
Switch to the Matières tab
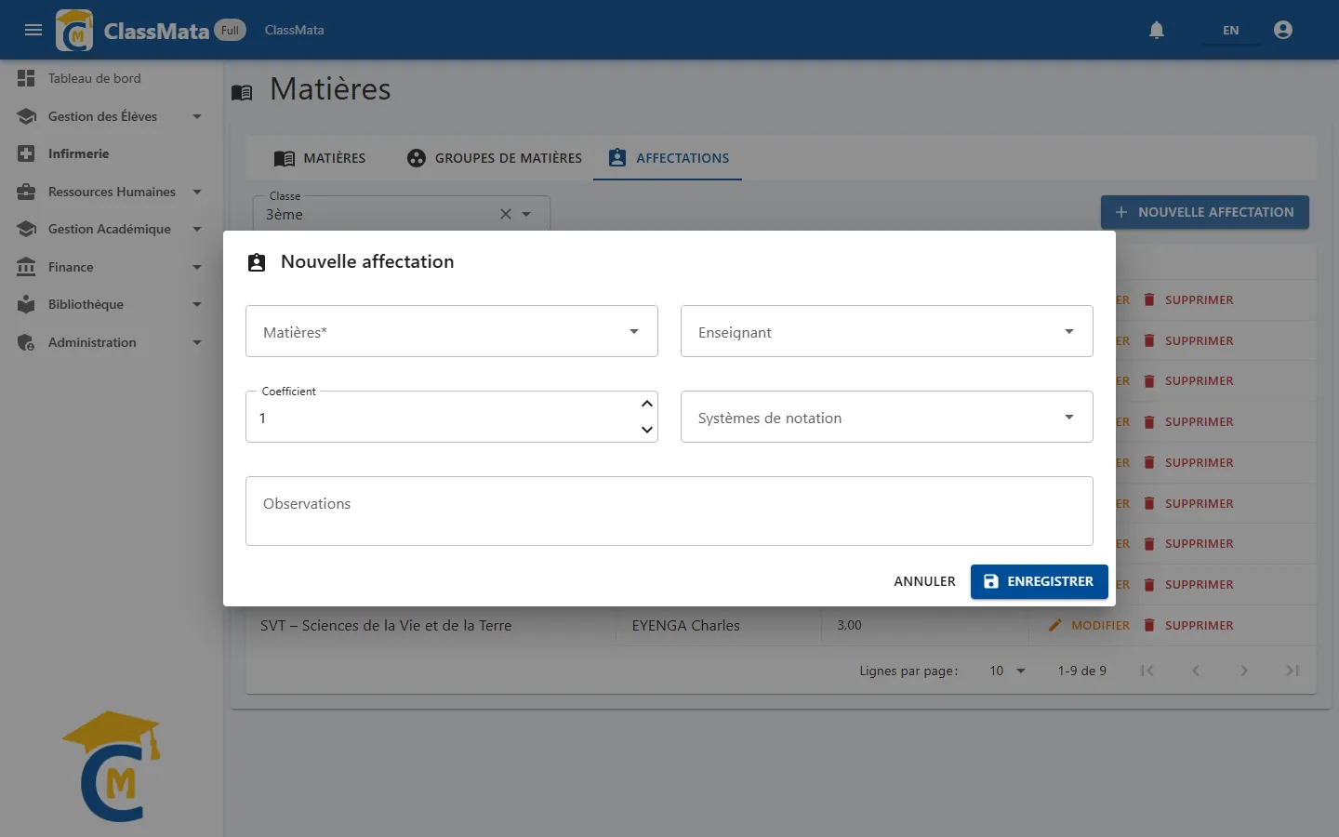[x=320, y=158]
